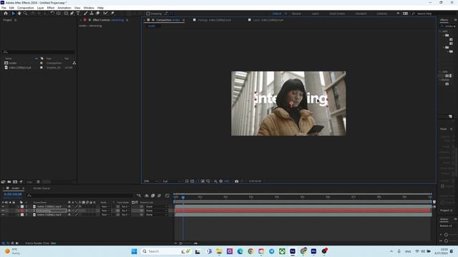
Task: Select the Review workspace
Action: coord(296,14)
